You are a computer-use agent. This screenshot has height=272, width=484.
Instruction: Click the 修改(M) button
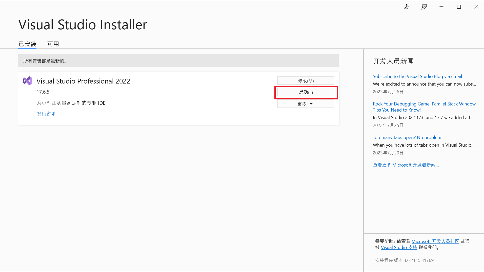coord(306,81)
